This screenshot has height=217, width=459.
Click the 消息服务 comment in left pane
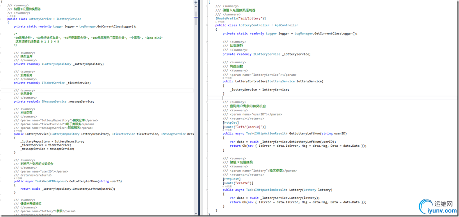click(23, 94)
